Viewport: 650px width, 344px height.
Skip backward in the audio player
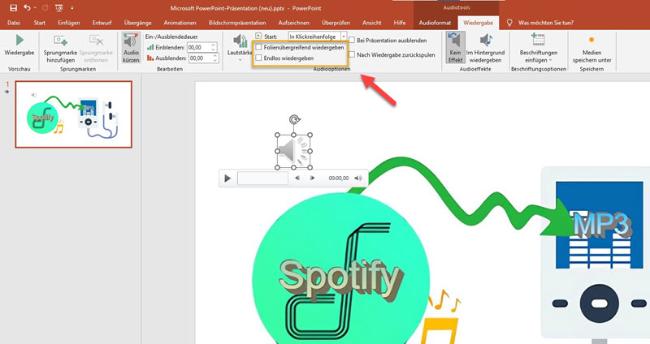coord(297,178)
